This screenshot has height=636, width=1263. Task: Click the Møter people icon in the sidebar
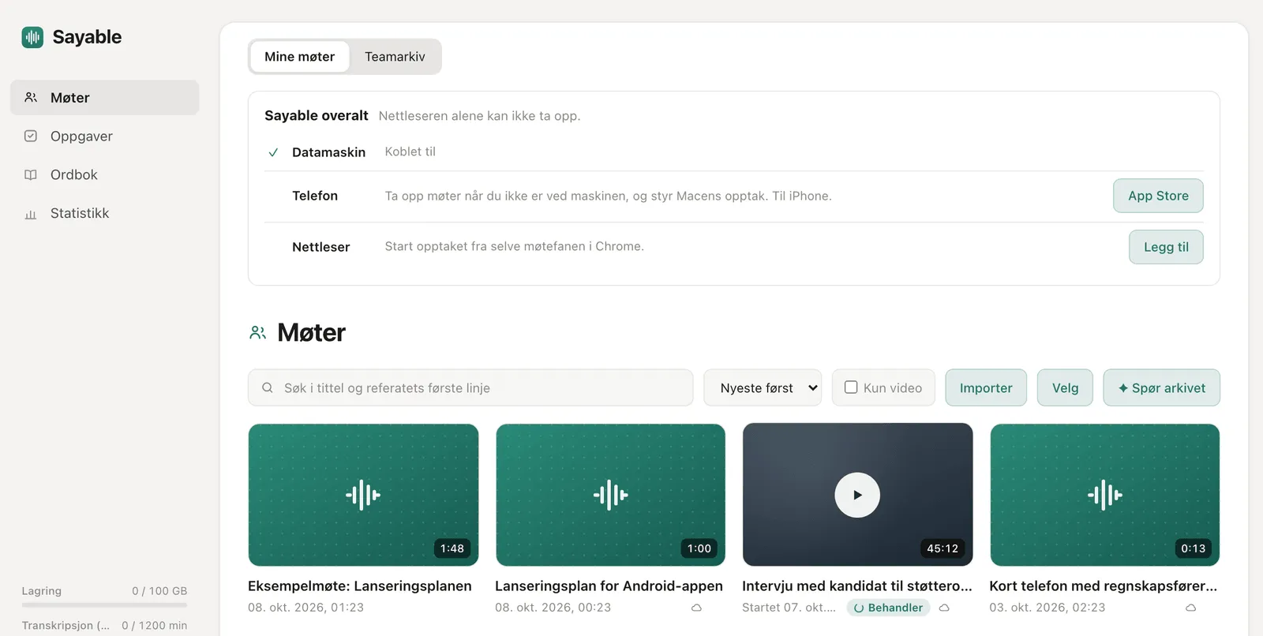pyautogui.click(x=31, y=98)
